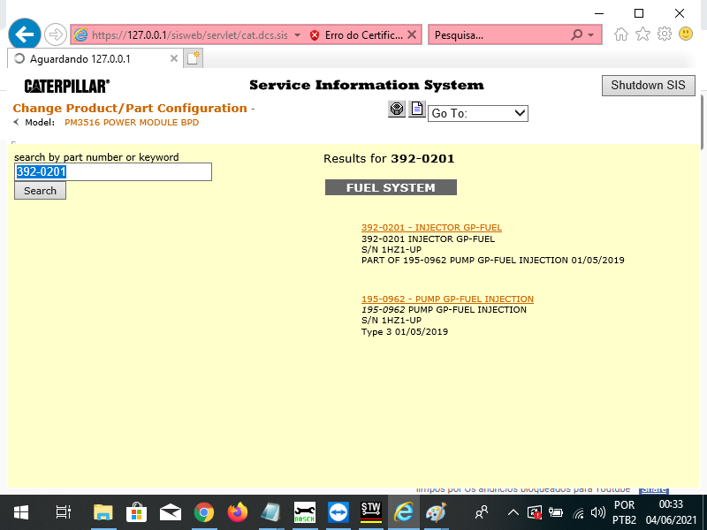This screenshot has height=530, width=707.
Task: Open TeamViewer from the taskbar
Action: click(338, 512)
